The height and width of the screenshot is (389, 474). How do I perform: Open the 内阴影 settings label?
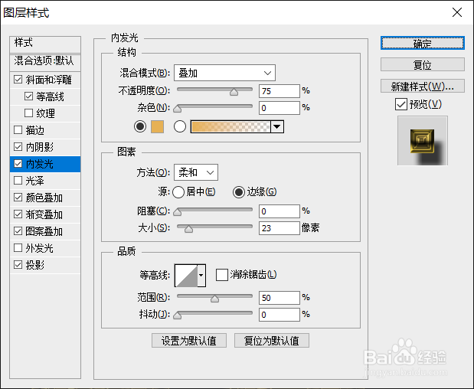coord(40,147)
